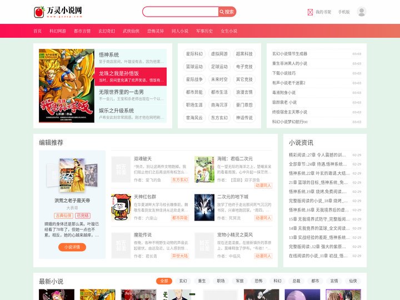Open news 21章 篮球的目标_悟神系统

(x=318, y=182)
